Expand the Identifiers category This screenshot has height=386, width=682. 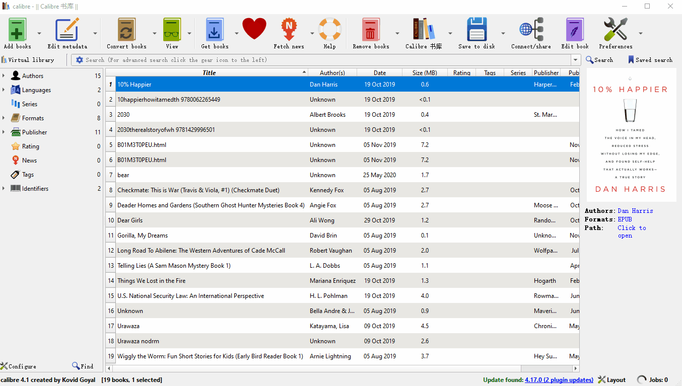4,189
